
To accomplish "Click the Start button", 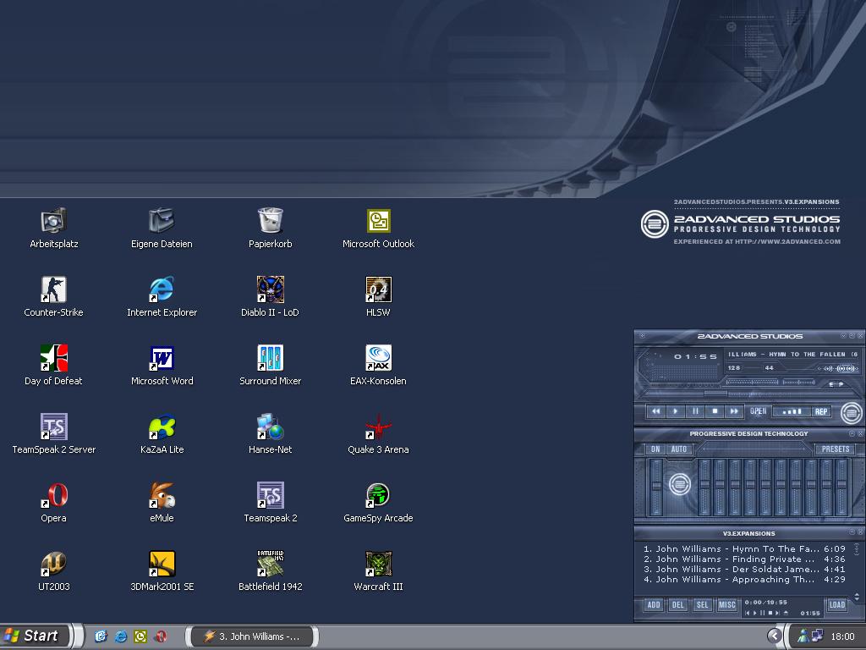I will (x=35, y=636).
